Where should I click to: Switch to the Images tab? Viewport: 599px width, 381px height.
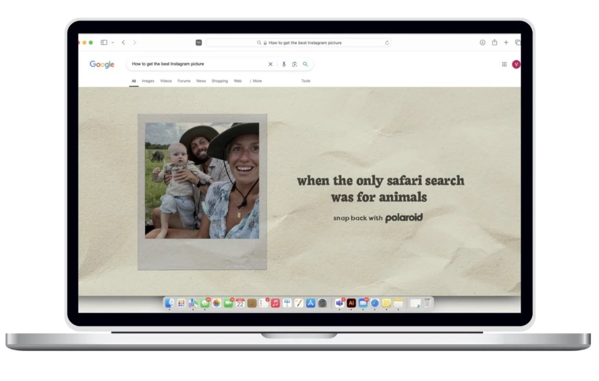[x=148, y=81]
